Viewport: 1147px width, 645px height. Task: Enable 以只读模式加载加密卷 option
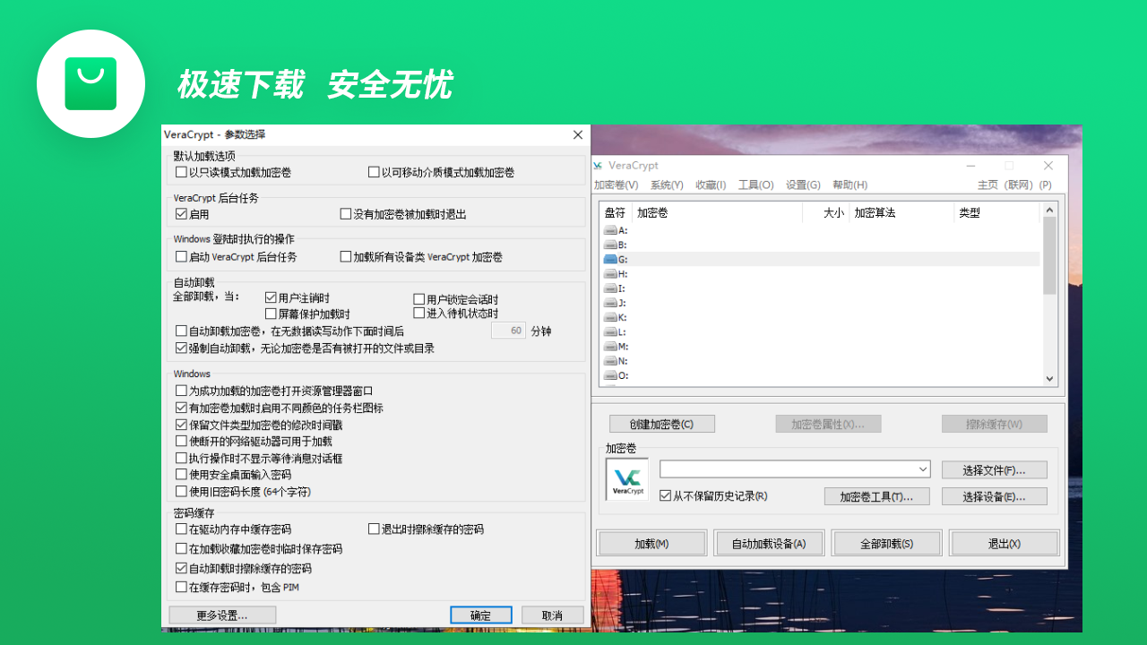click(x=180, y=172)
